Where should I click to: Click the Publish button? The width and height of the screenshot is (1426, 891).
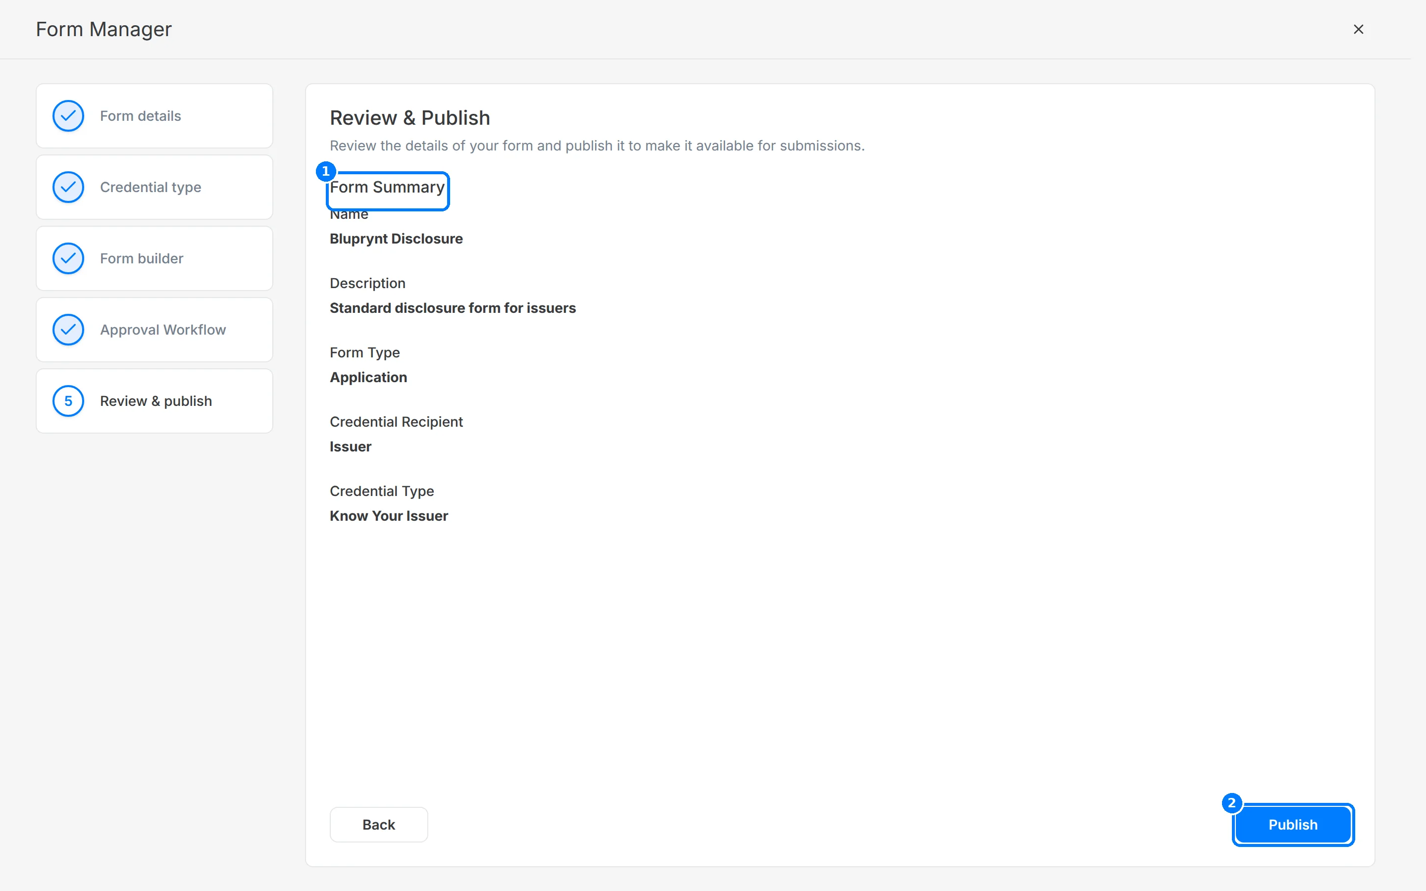[x=1293, y=824]
